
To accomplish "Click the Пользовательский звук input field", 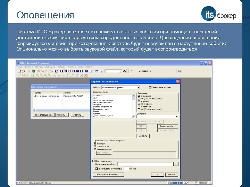I will [145, 164].
